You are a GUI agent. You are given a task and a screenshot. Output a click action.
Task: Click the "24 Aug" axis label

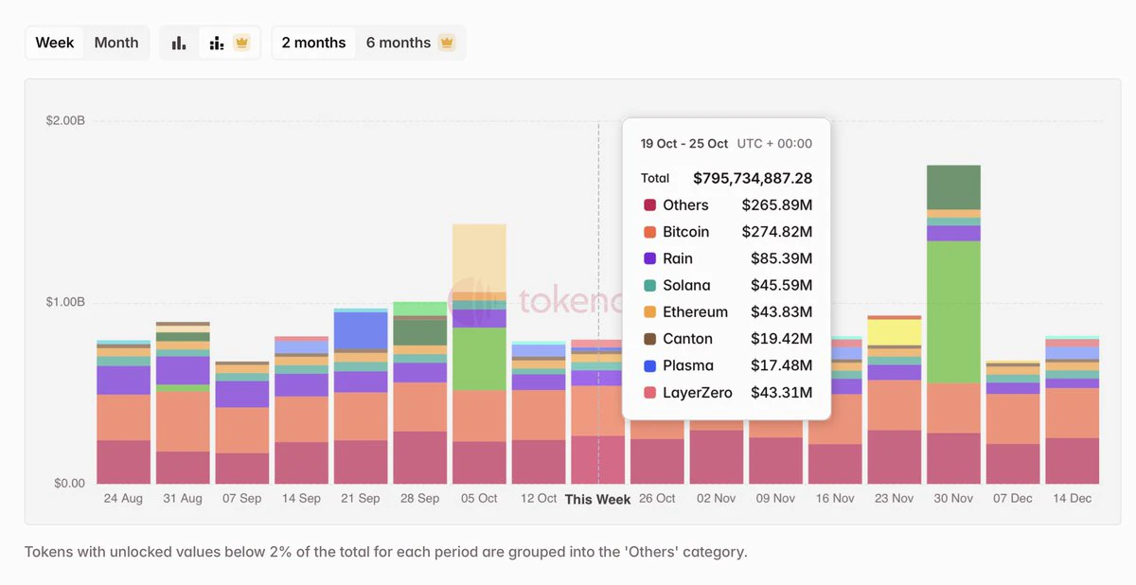coord(123,498)
